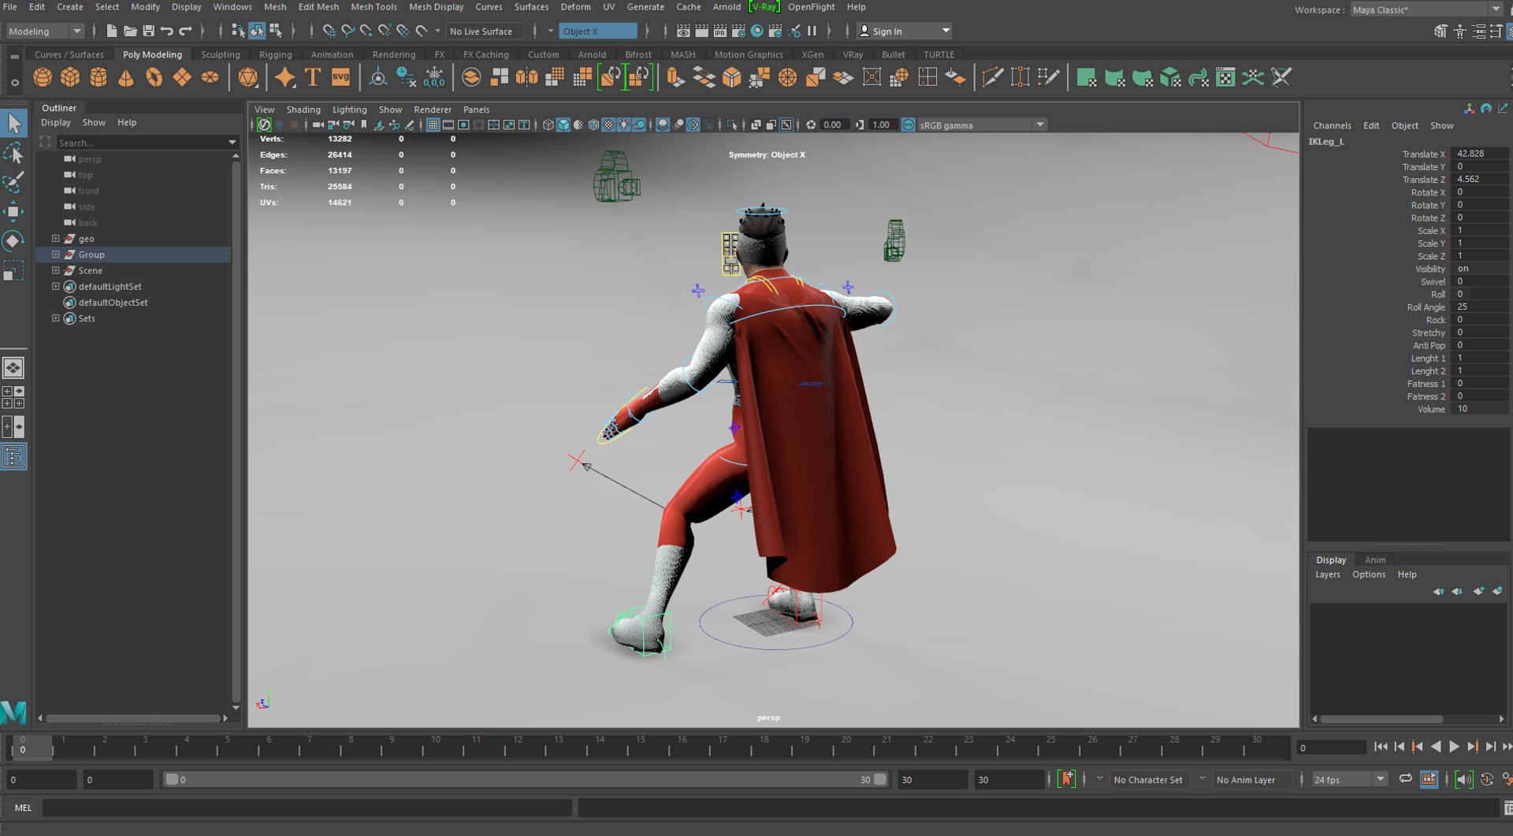The height and width of the screenshot is (836, 1513).
Task: Expand the Group node in Outliner
Action: [x=56, y=255]
